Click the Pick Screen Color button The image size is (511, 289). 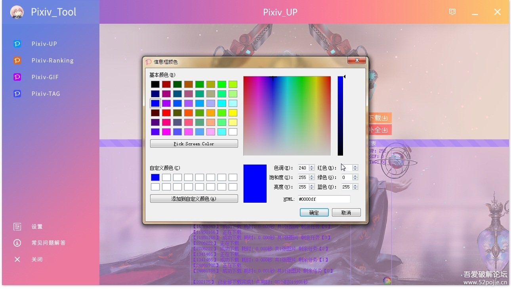pos(194,144)
